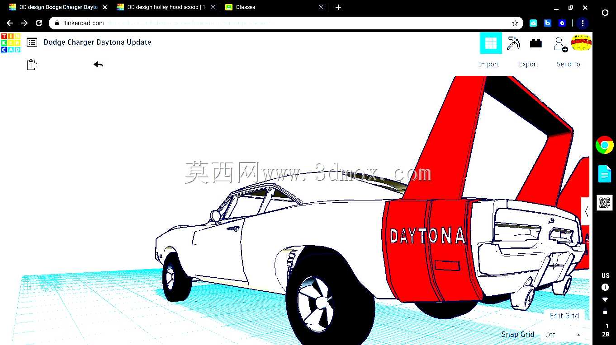This screenshot has height=345, width=616.
Task: Open the system tray clock
Action: (606, 330)
